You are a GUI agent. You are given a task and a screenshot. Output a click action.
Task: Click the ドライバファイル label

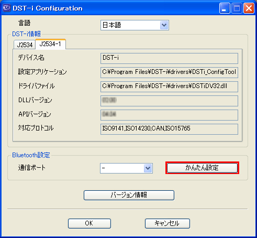point(37,86)
